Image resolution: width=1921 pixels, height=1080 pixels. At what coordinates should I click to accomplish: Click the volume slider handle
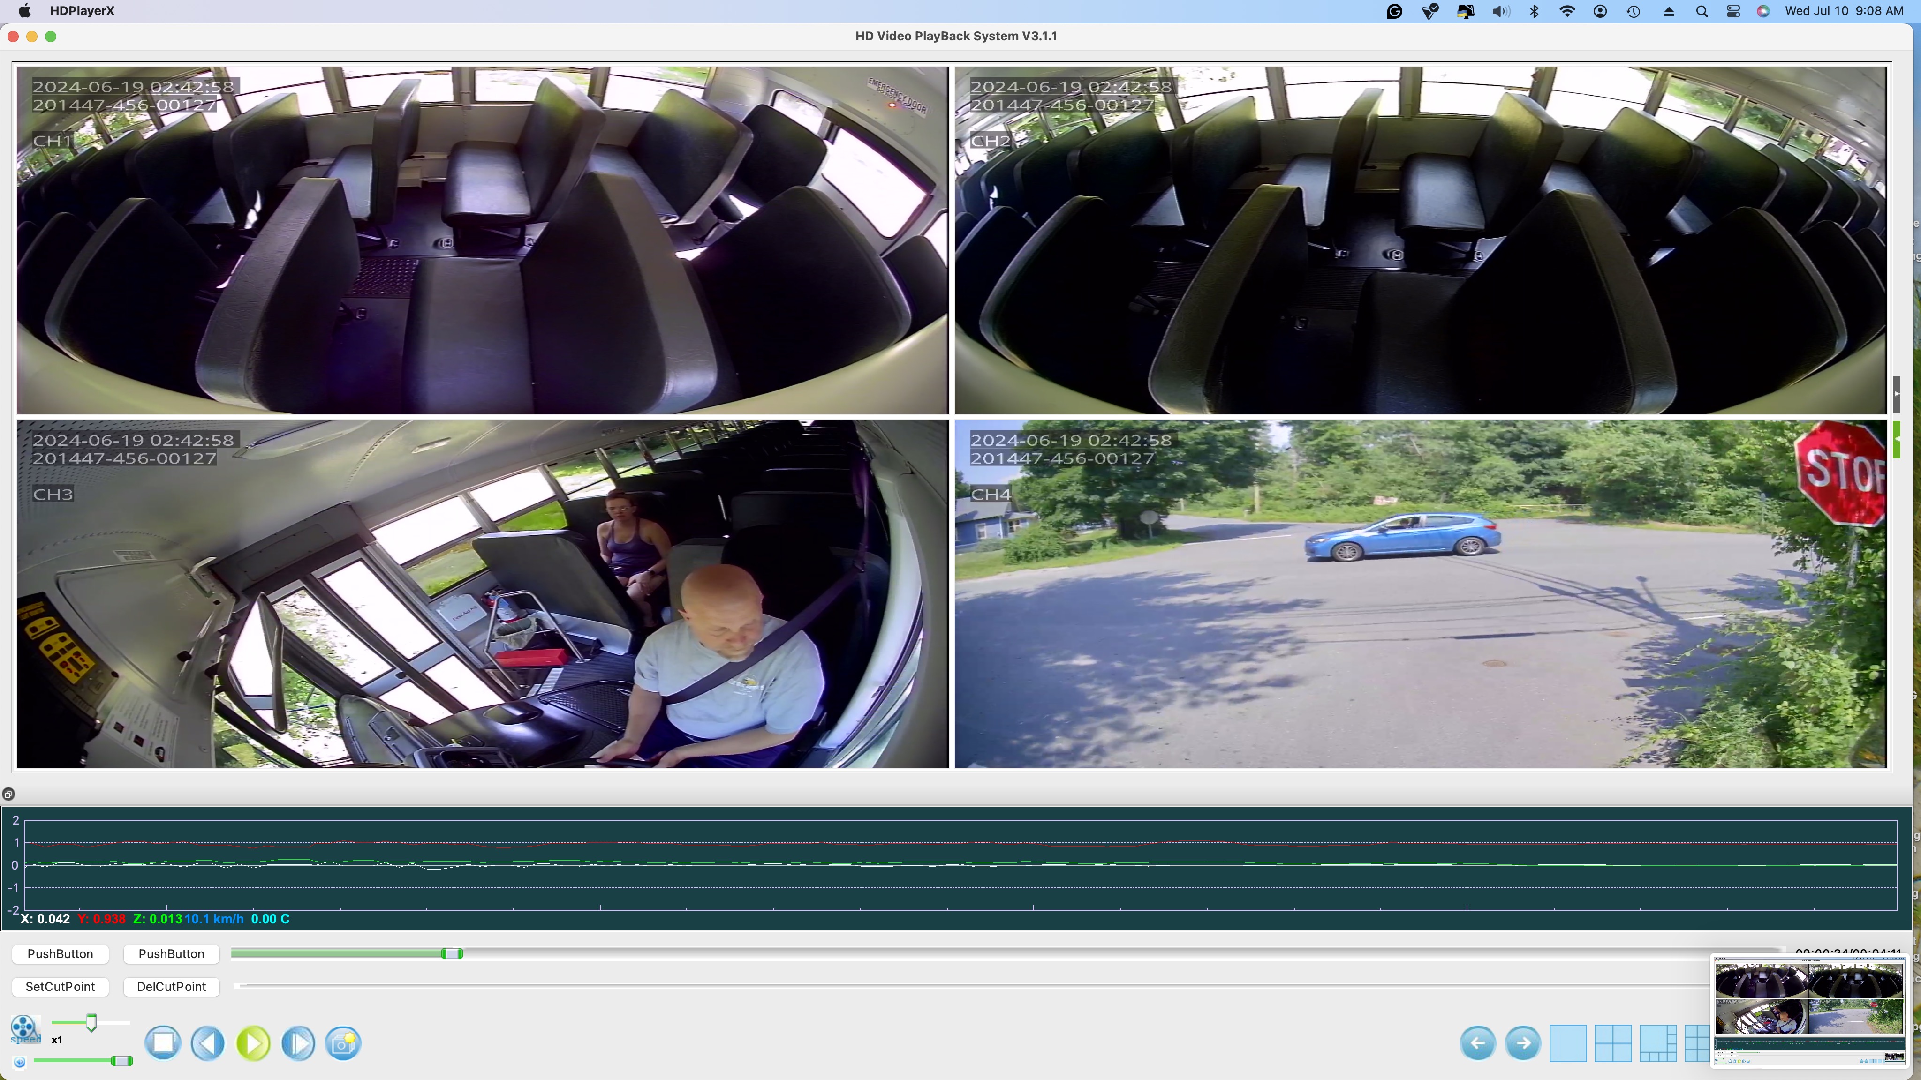121,1061
